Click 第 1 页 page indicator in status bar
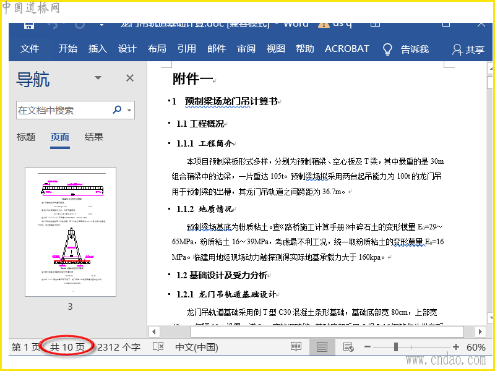 point(25,348)
